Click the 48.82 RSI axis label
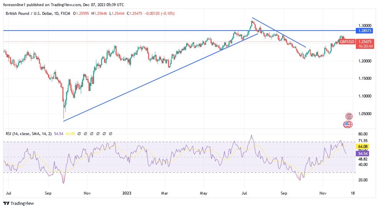This screenshot has height=209, width=379. point(363,159)
